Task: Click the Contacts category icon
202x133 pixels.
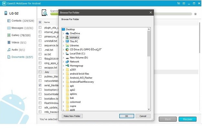Action: coord(9,21)
